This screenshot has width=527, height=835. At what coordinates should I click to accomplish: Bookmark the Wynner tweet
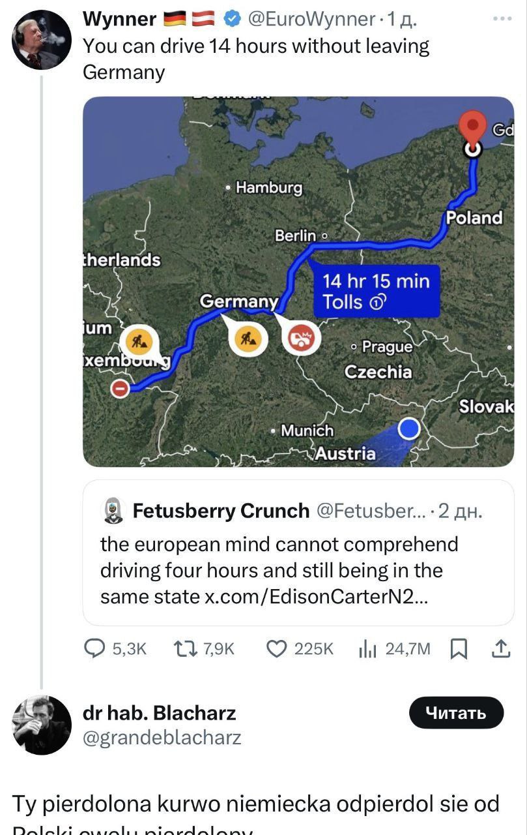459,648
